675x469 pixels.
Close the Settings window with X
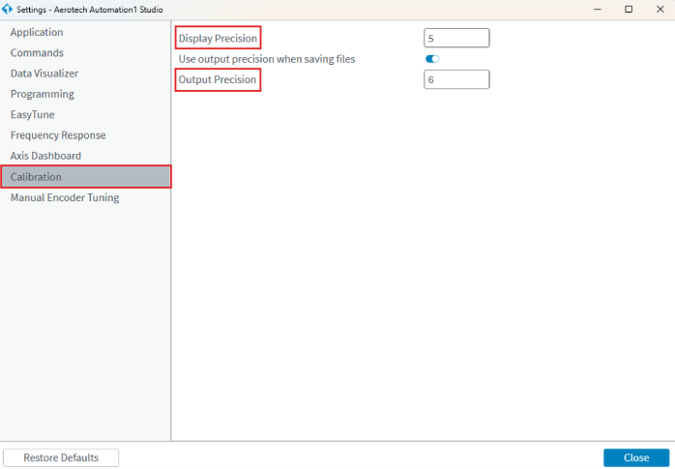(660, 9)
